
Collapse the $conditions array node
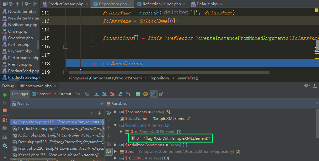[x=115, y=125]
